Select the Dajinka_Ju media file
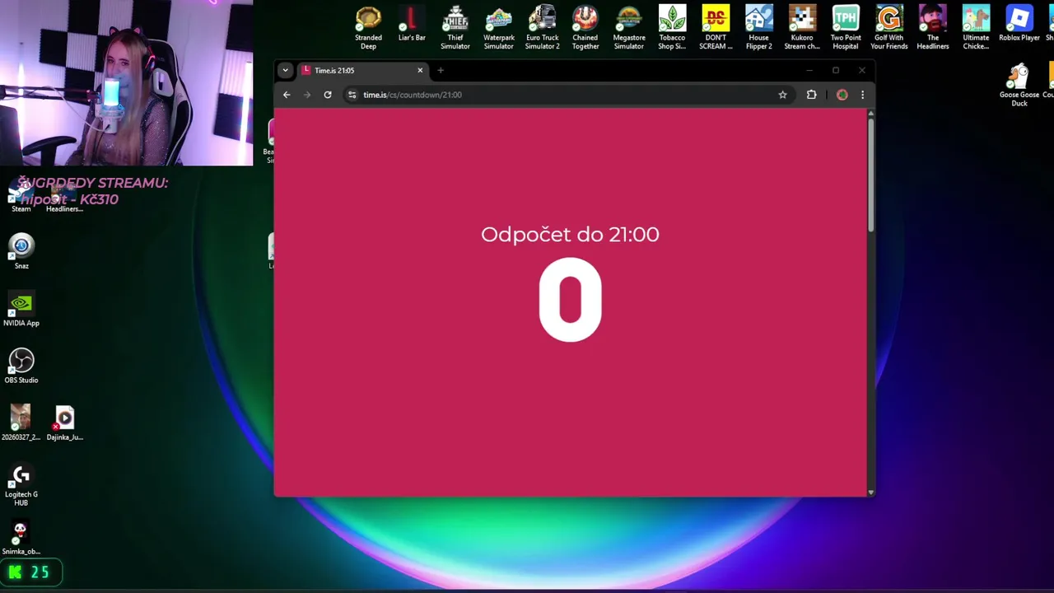 click(64, 423)
